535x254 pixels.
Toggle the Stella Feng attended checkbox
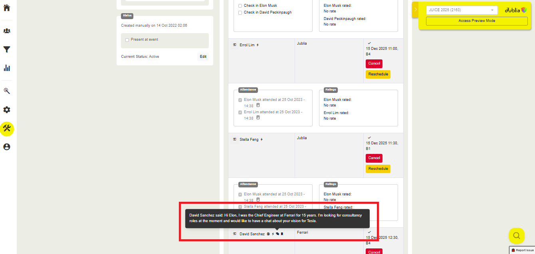(x=240, y=207)
